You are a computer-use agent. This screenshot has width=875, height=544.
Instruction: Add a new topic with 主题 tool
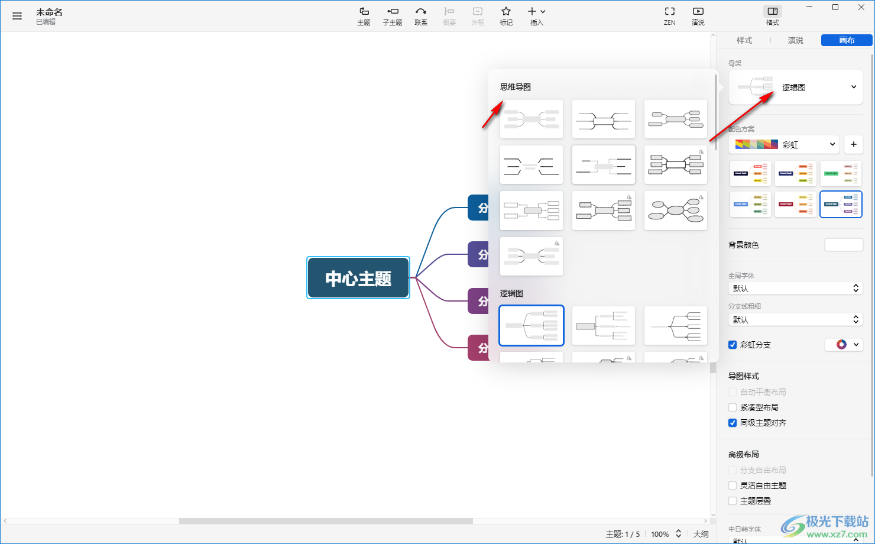coord(364,16)
